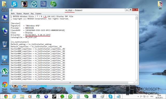The width and height of the screenshot is (166, 99).
Task: Launch Internet Explorer from taskbar
Action: point(14,96)
